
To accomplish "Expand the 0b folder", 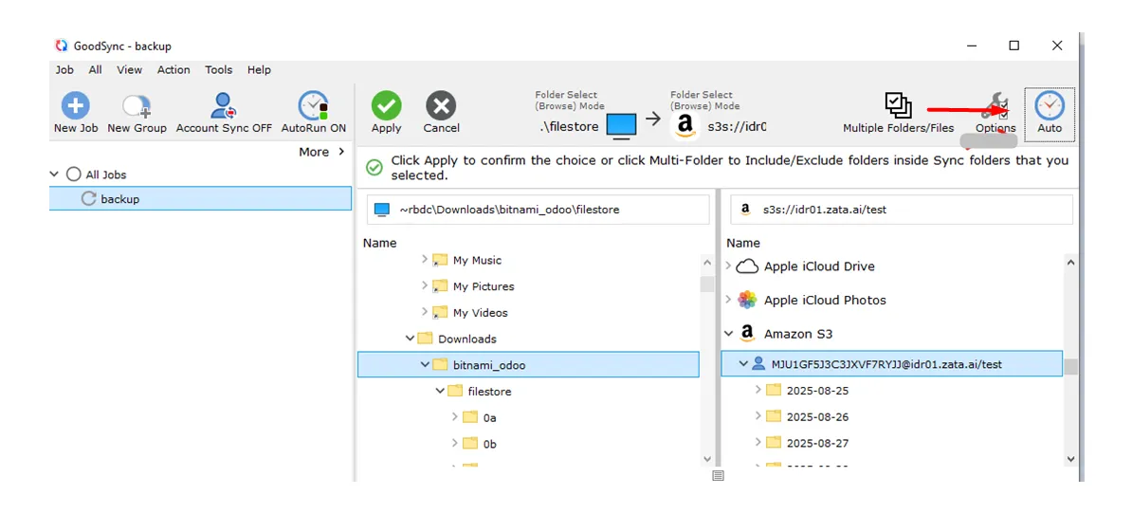I will pos(455,444).
